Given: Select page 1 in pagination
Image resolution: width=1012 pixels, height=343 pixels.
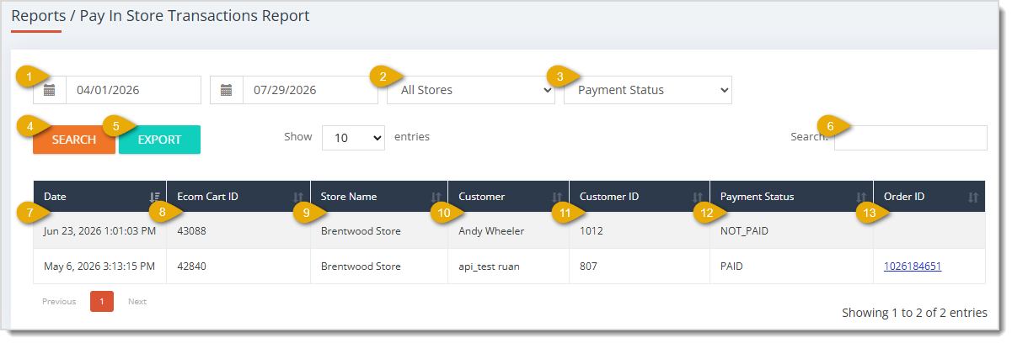Looking at the screenshot, I should pyautogui.click(x=101, y=301).
